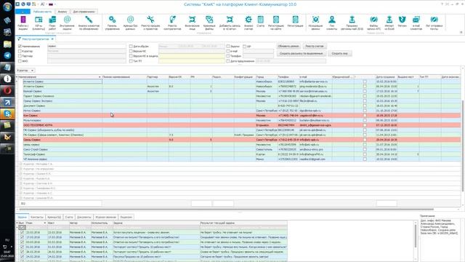Expand the 'Куратор : Не определен' group row
This screenshot has height=262, width=465.
[21, 169]
